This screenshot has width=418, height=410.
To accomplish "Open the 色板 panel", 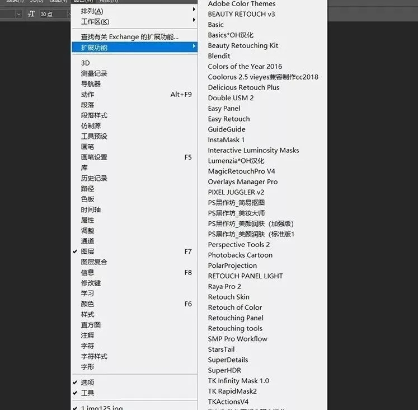I will pyautogui.click(x=135, y=199).
